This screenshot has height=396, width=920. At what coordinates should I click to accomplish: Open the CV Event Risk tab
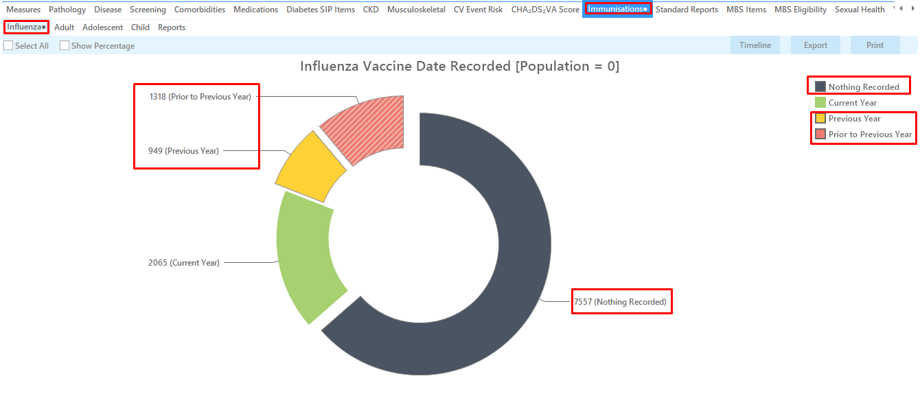478,10
